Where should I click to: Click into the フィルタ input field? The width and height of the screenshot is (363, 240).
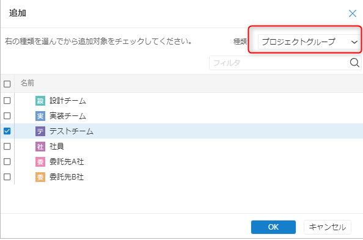[x=279, y=63]
